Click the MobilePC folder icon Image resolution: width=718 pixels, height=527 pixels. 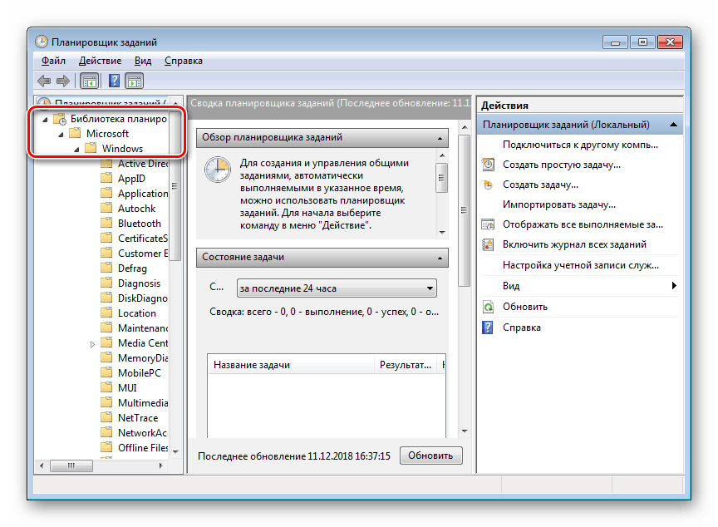(106, 372)
